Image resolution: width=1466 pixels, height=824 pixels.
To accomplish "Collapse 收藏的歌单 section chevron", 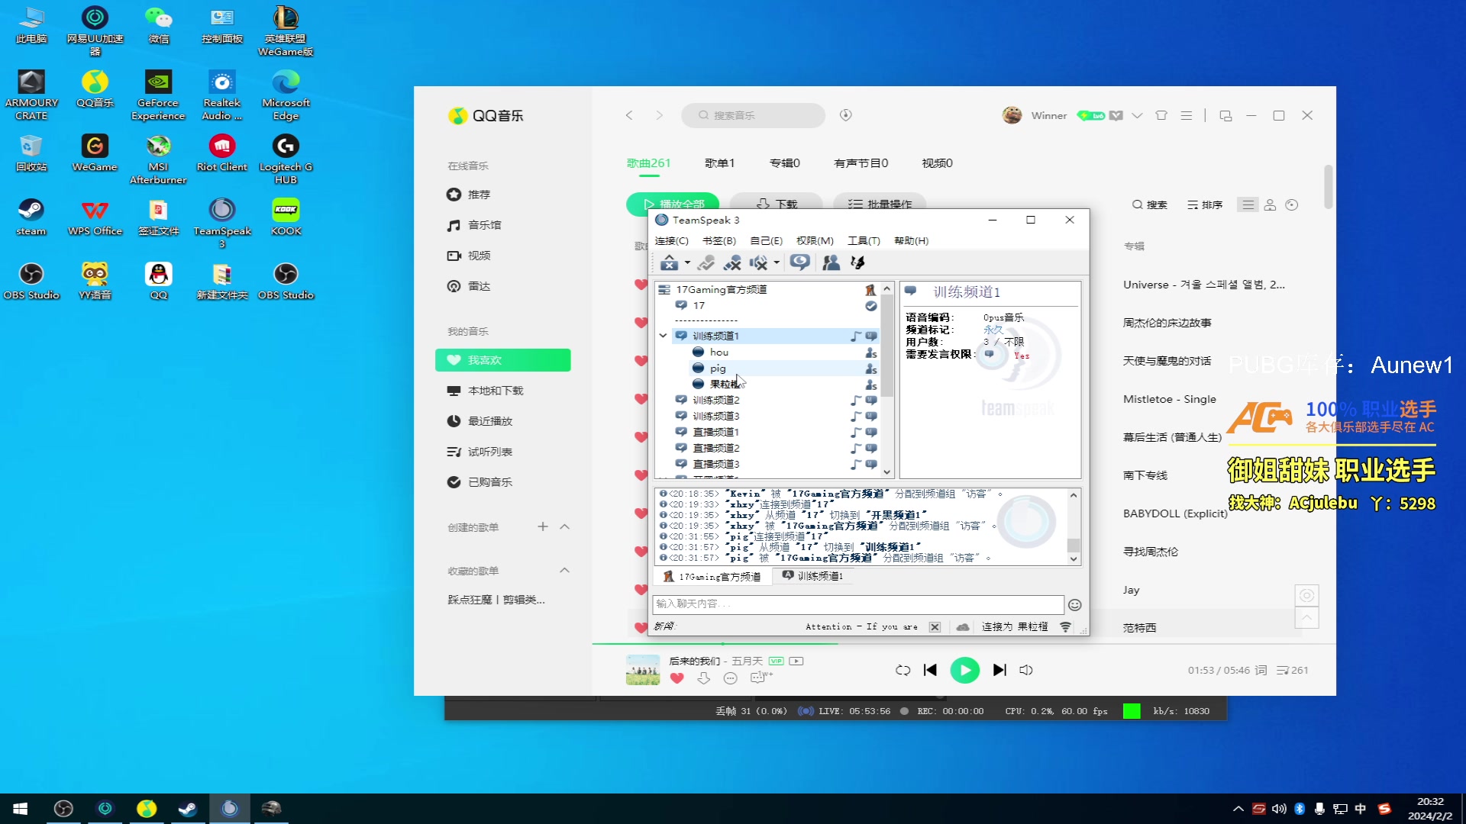I will click(x=565, y=571).
